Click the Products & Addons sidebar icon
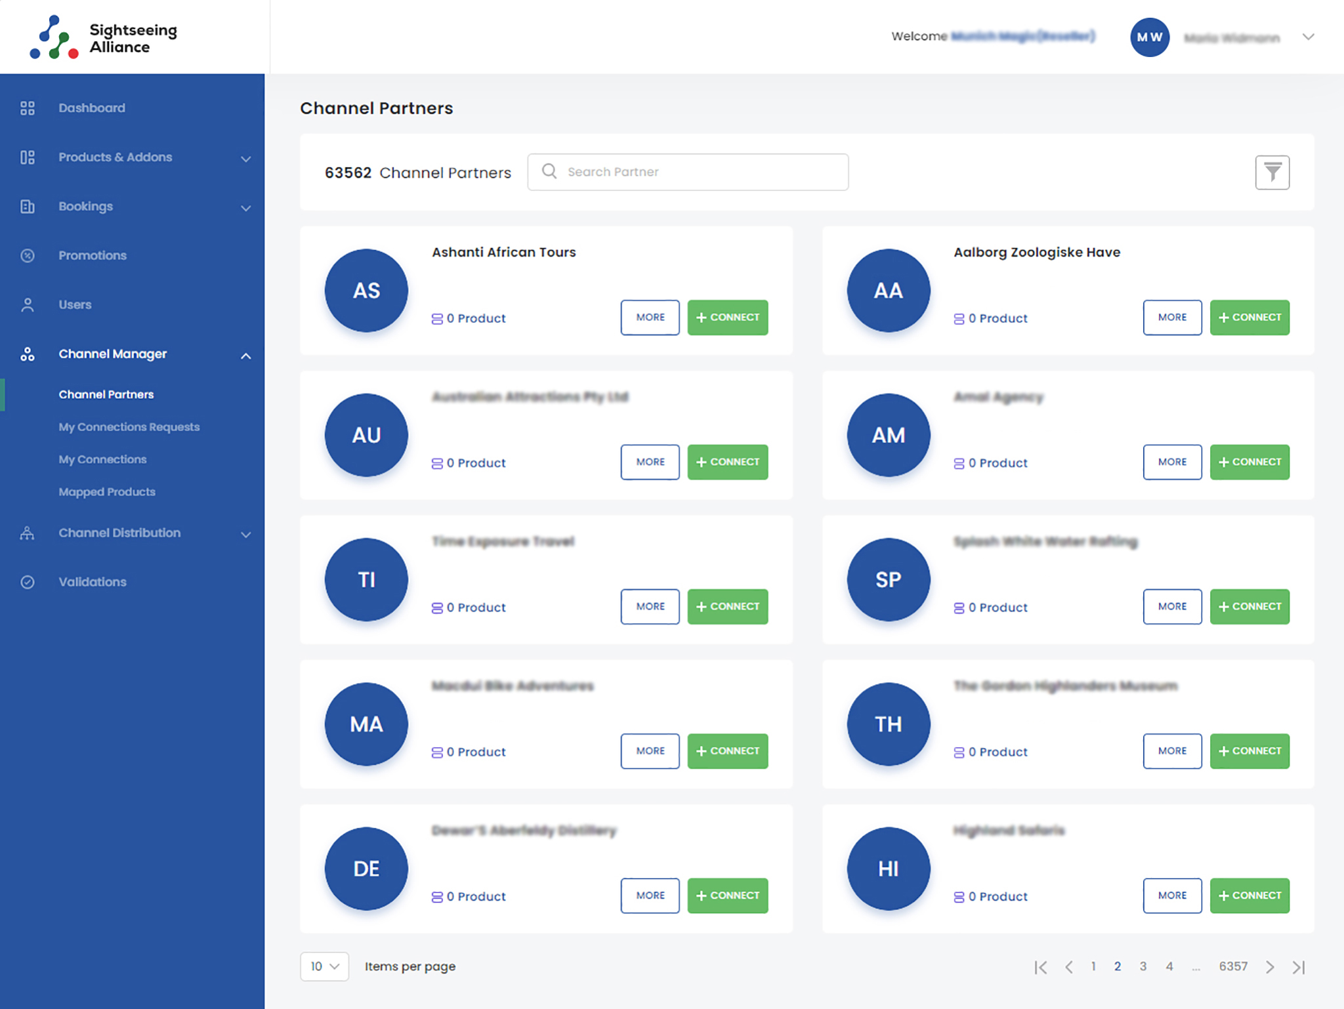The image size is (1344, 1009). (27, 157)
